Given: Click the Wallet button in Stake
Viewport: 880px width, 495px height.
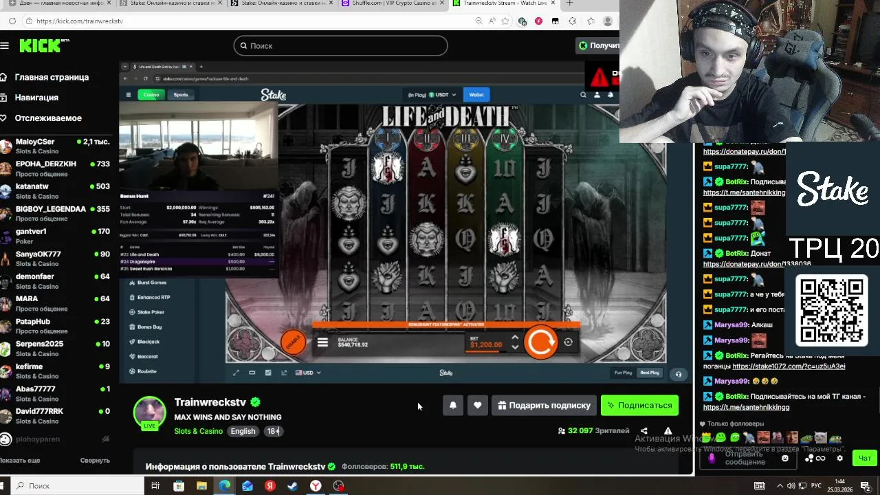Looking at the screenshot, I should 476,95.
